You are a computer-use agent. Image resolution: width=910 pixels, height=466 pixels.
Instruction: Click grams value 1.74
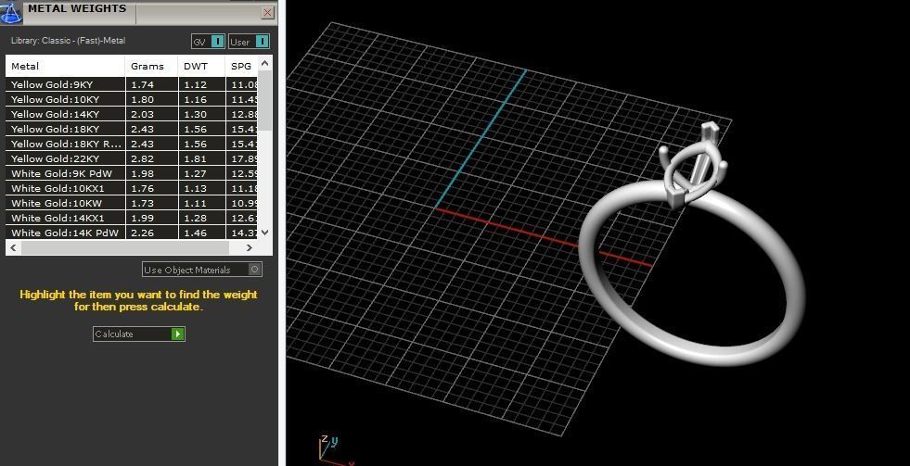coord(142,84)
